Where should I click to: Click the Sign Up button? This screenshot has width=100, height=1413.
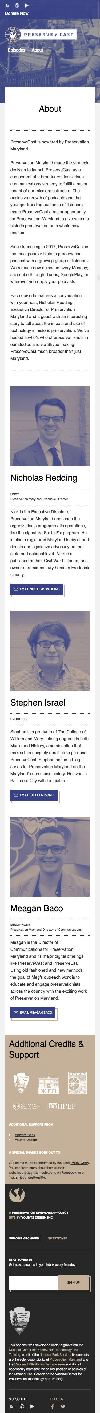tap(73, 1282)
